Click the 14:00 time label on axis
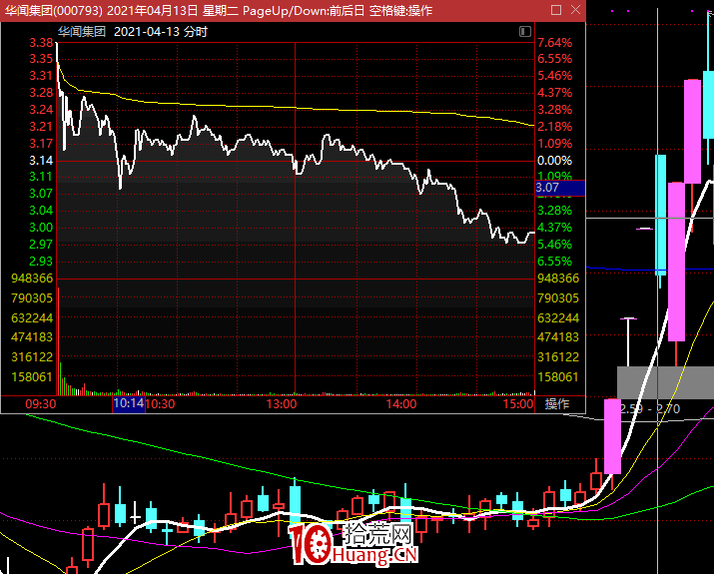Screen dimensions: 714x574 coord(401,404)
